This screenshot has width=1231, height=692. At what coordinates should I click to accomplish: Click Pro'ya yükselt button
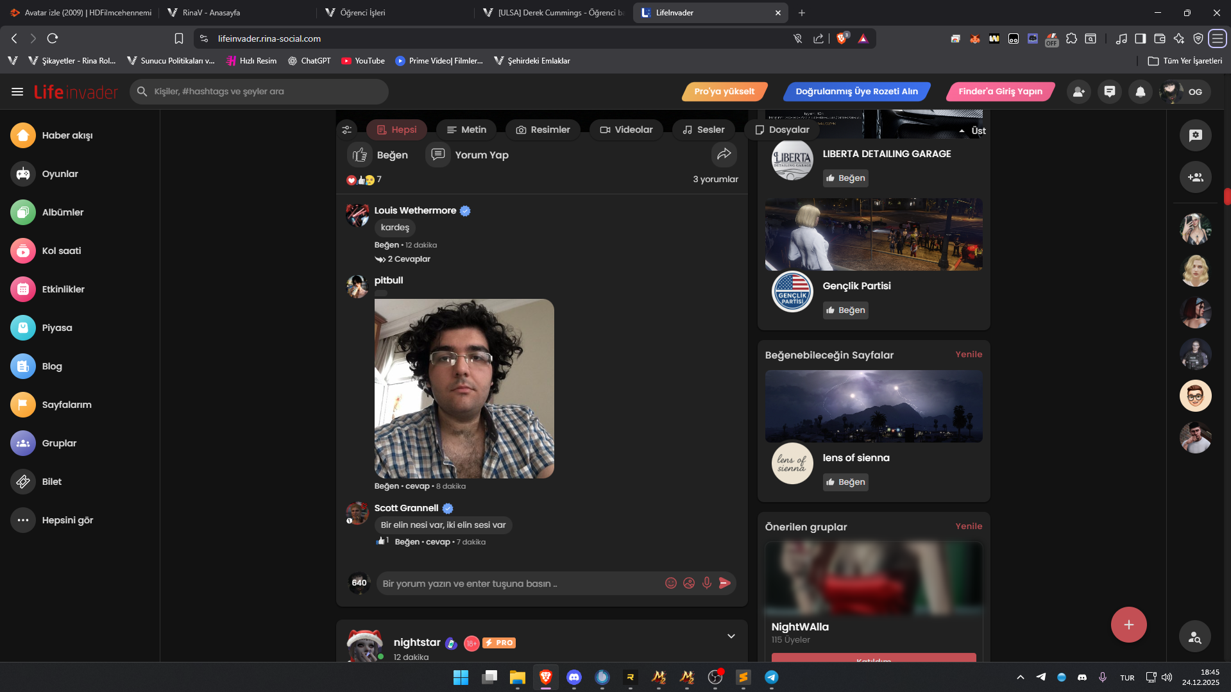[x=724, y=92]
